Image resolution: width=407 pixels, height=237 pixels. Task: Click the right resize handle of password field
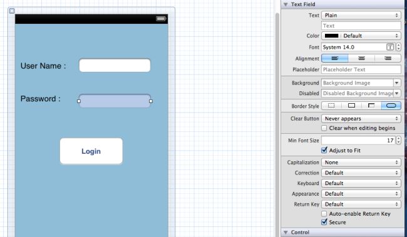tap(151, 101)
